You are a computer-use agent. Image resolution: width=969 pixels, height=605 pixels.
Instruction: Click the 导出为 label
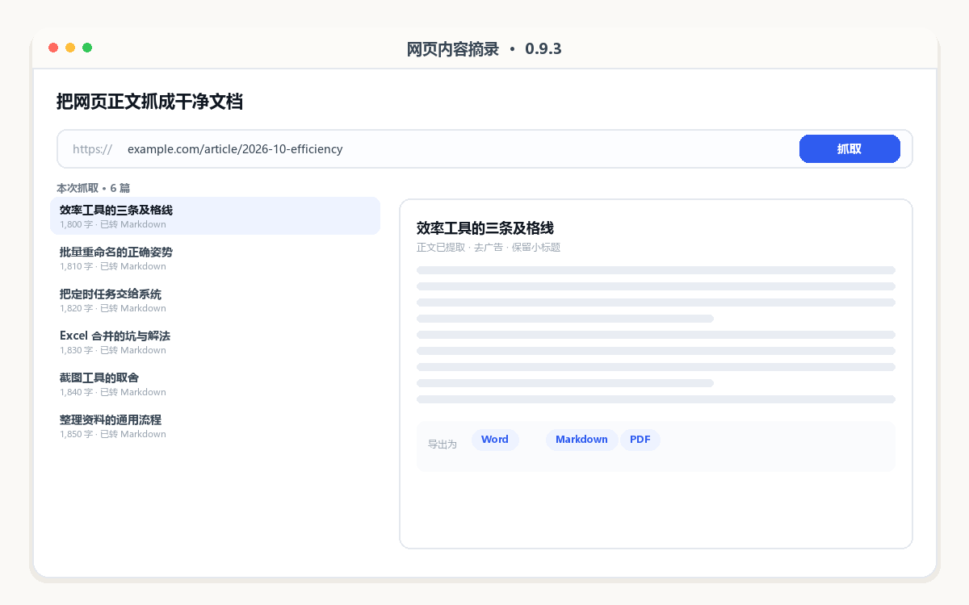tap(443, 444)
